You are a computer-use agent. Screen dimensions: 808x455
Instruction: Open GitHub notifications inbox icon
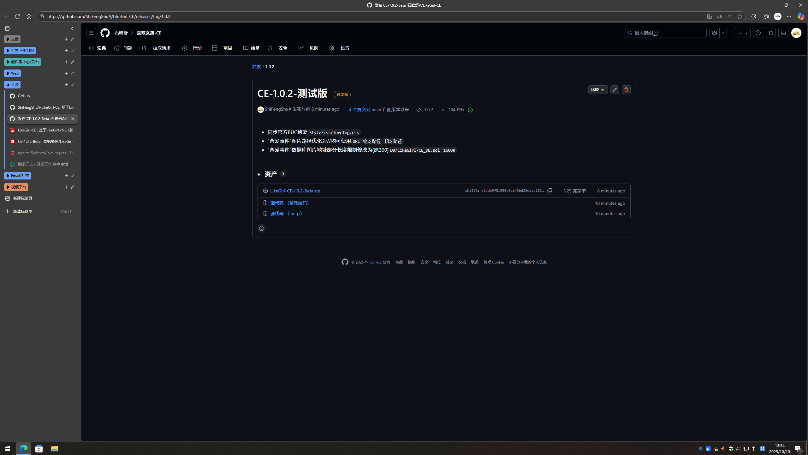pos(783,33)
